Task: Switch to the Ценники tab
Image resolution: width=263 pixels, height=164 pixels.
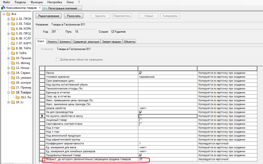Action: 65,42
